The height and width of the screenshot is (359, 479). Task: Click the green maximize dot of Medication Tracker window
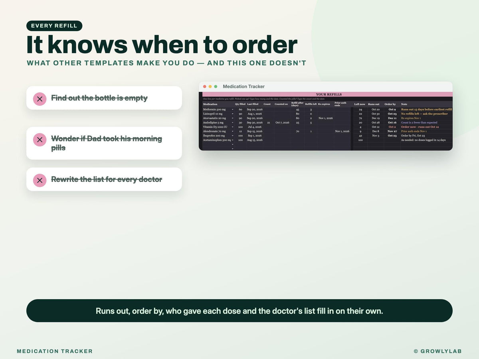coord(216,87)
